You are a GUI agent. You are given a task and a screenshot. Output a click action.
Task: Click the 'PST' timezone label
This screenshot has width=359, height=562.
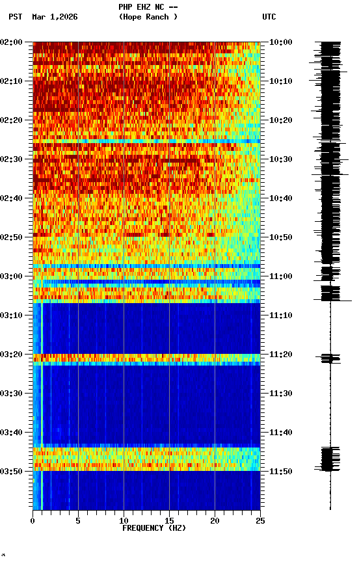16,17
